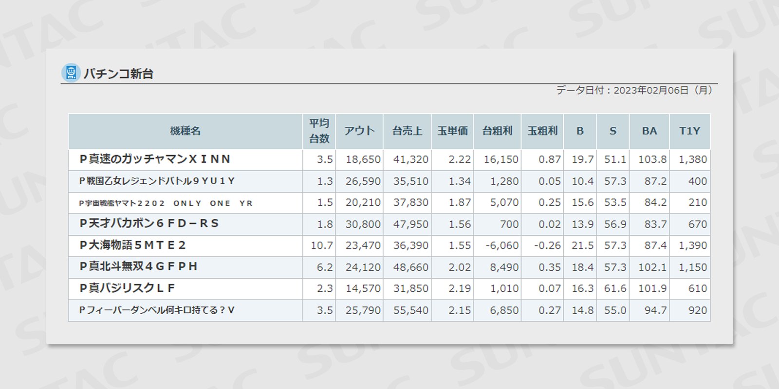Select the B column header
779x389 pixels.
[x=580, y=131]
